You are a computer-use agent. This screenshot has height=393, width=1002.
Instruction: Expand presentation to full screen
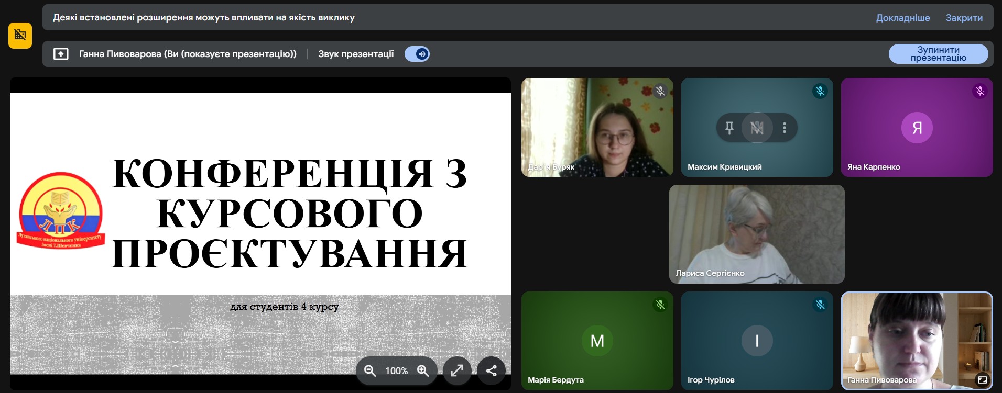[457, 370]
